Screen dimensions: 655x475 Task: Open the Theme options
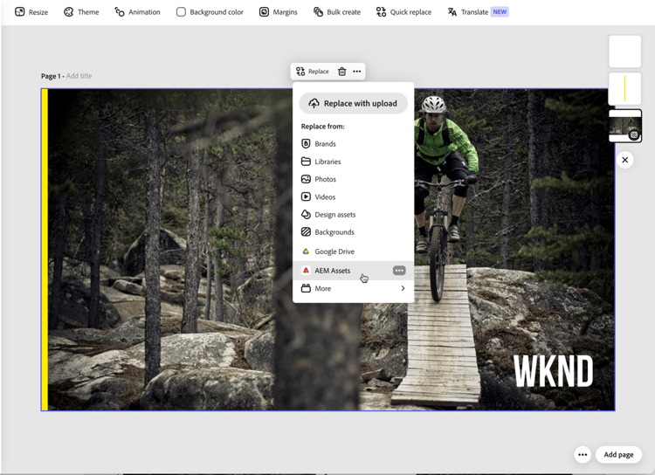click(x=81, y=12)
